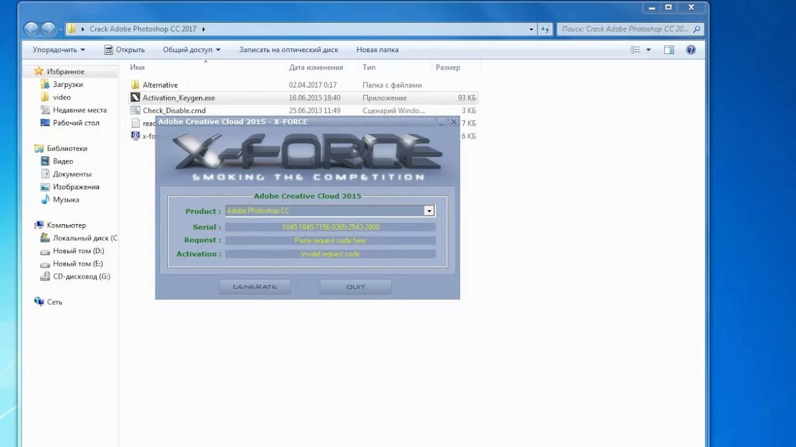Image resolution: width=796 pixels, height=447 pixels.
Task: Click the help question mark icon
Action: 691,50
